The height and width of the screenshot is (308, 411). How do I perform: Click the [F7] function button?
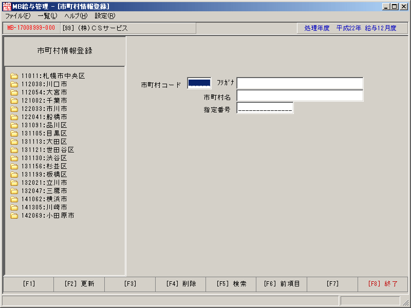click(332, 284)
